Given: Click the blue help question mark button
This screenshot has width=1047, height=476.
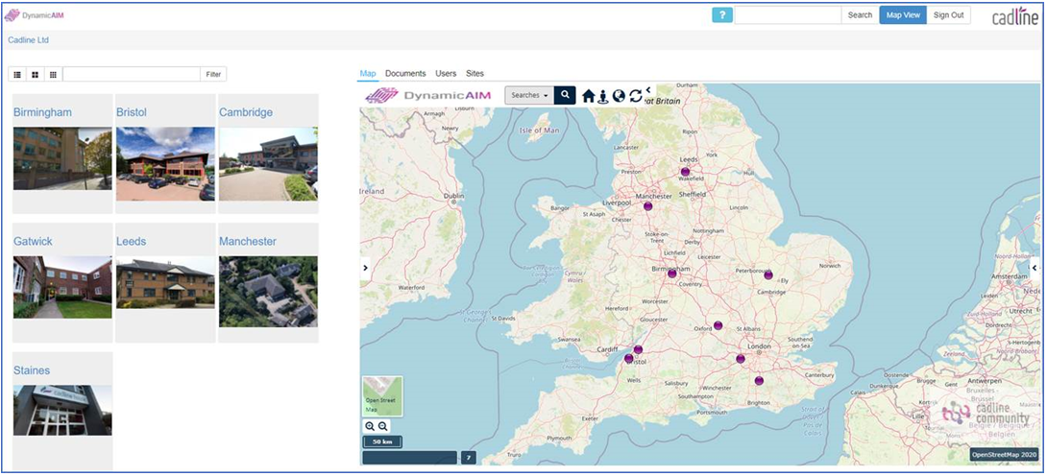Looking at the screenshot, I should coord(721,14).
